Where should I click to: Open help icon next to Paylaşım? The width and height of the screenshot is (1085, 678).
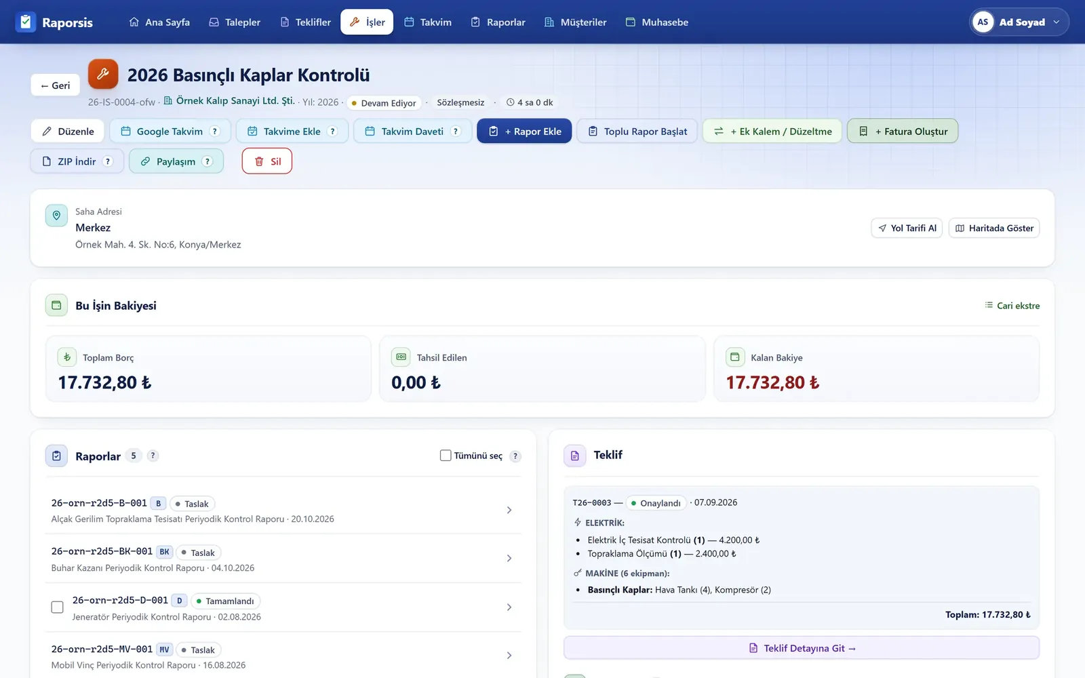click(x=208, y=161)
